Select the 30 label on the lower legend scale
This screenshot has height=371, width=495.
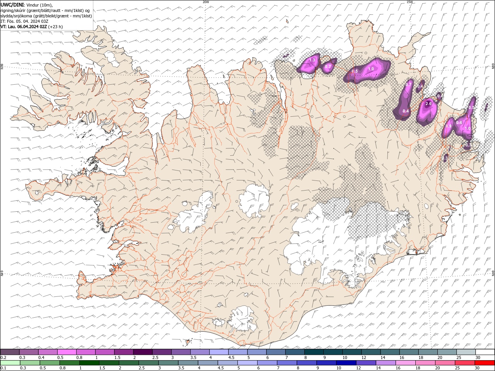(x=478, y=368)
